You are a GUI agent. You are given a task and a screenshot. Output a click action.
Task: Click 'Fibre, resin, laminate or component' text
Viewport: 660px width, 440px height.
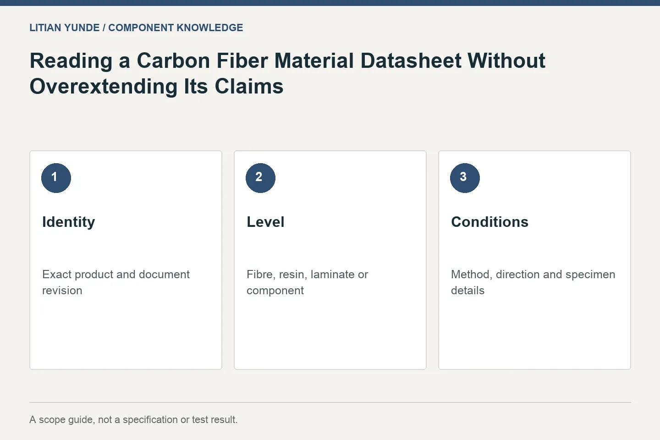(x=308, y=282)
